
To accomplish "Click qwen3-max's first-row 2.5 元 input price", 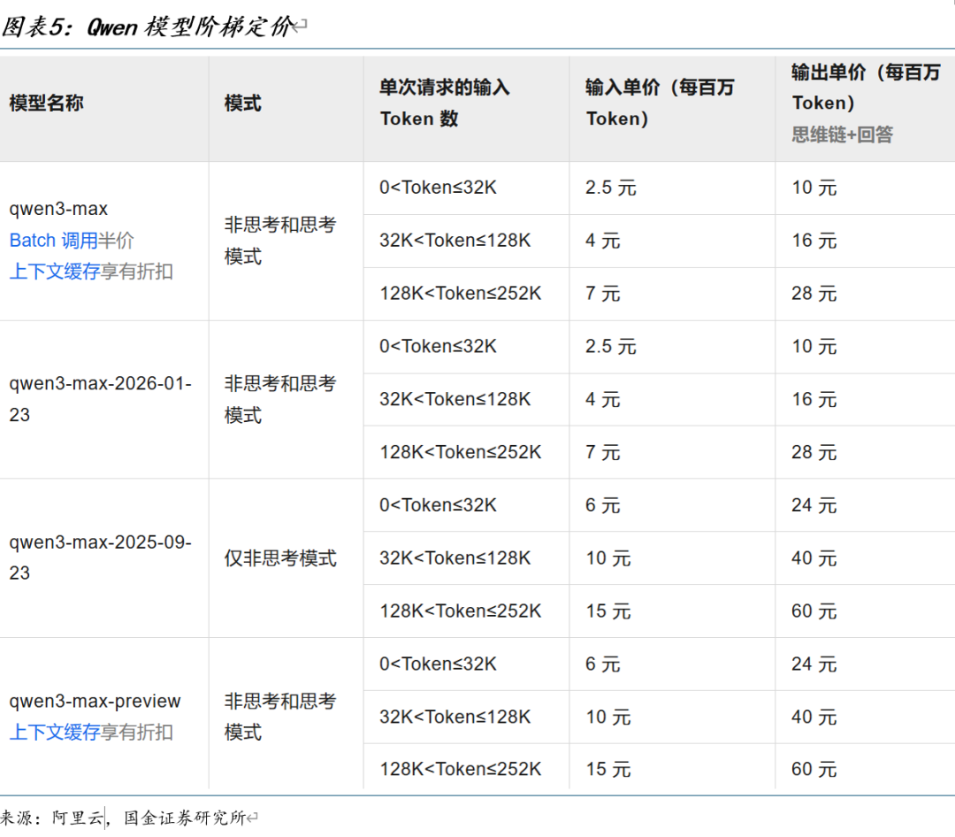I will click(610, 188).
